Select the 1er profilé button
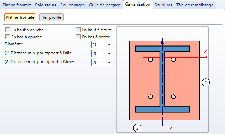This screenshot has width=225, height=134. click(x=51, y=17)
